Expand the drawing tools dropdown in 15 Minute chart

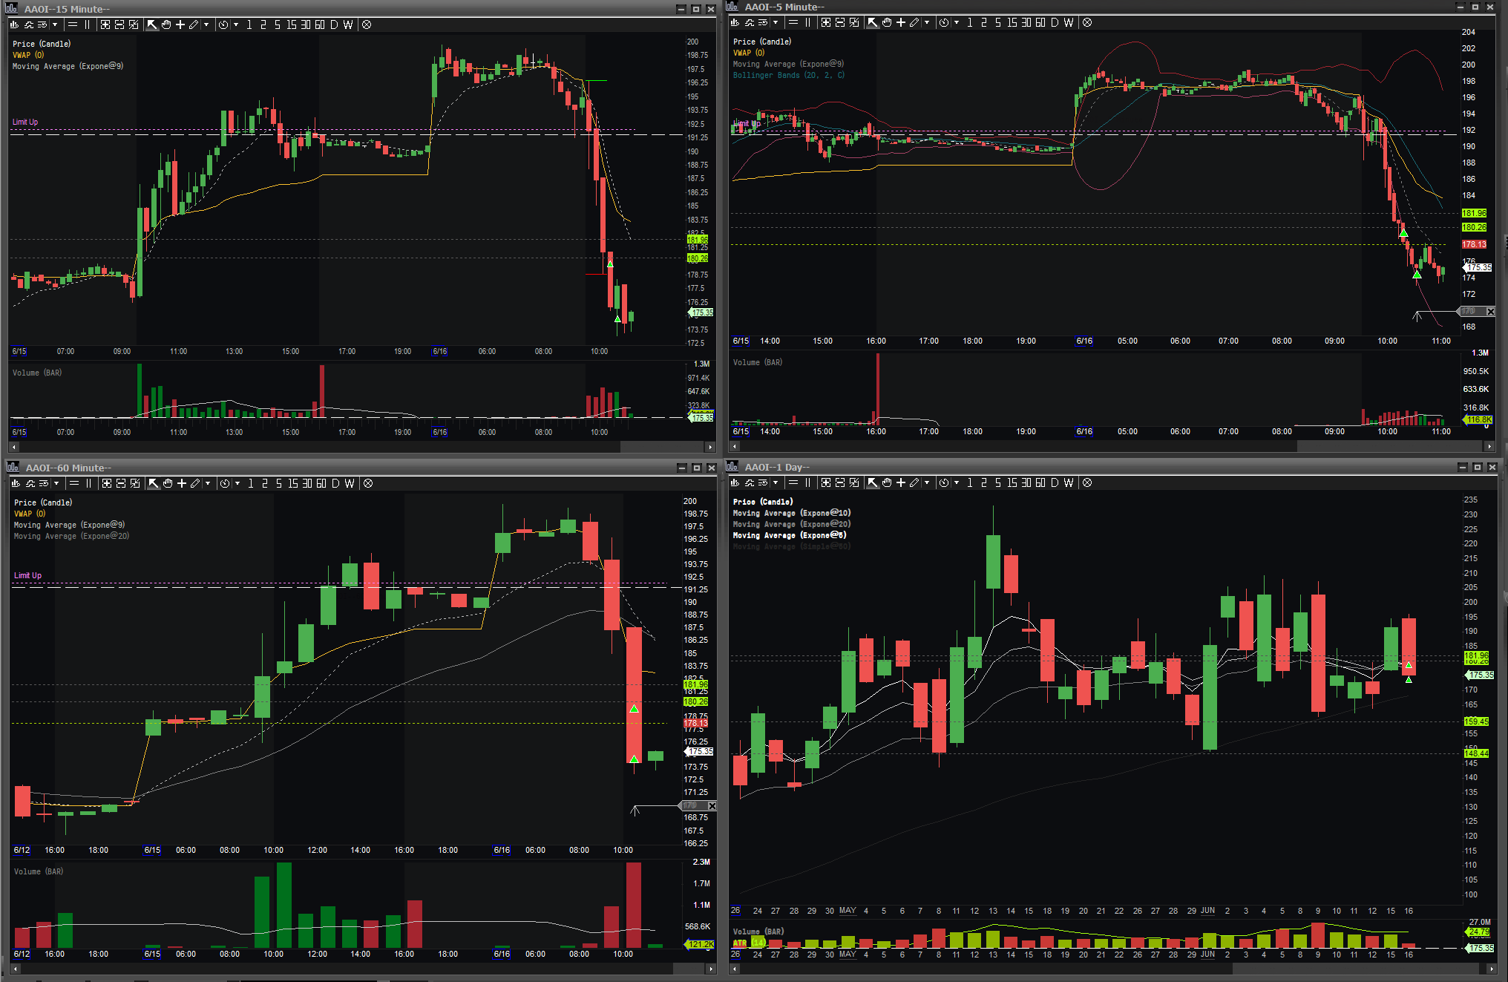pos(206,24)
